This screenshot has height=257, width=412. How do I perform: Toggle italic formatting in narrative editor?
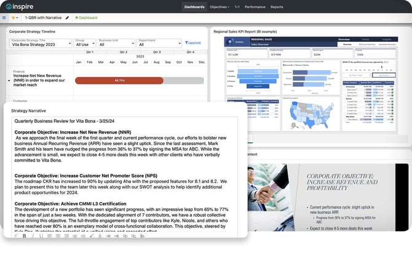click(32, 235)
